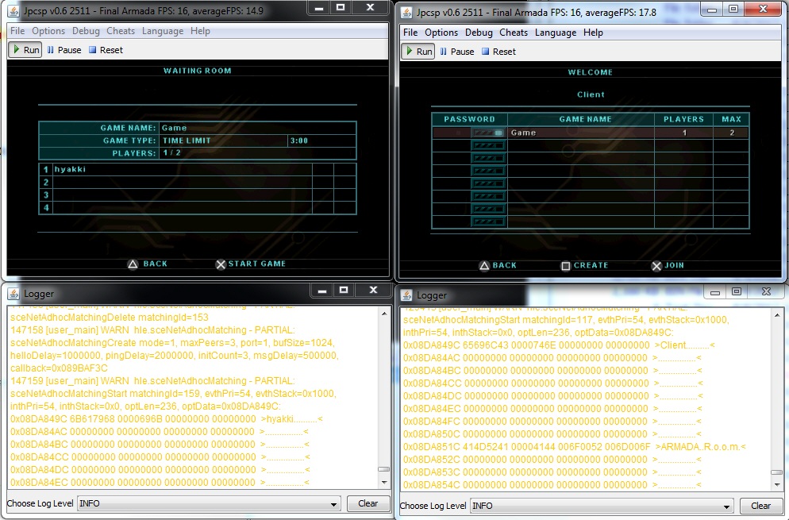Reset emulation in the Welcome Jpcsp window
This screenshot has height=520, width=789.
[498, 52]
